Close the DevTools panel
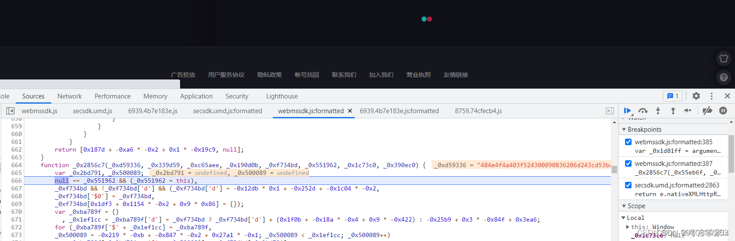The image size is (735, 241). pyautogui.click(x=727, y=96)
